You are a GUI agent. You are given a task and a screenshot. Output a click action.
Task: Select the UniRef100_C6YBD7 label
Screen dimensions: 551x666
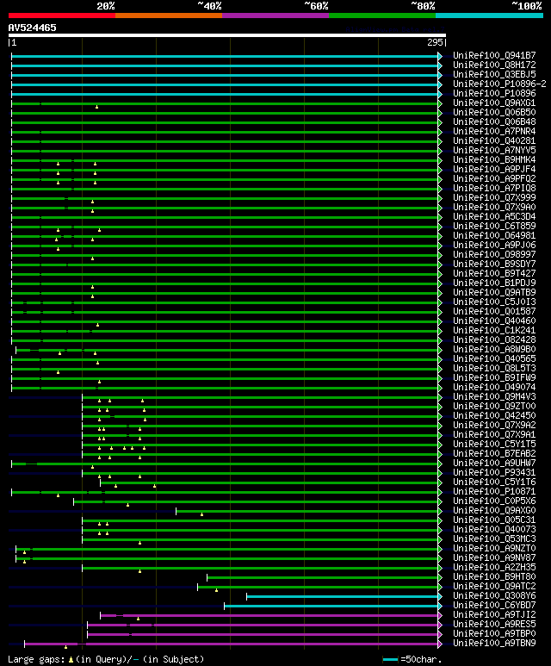[x=494, y=606]
